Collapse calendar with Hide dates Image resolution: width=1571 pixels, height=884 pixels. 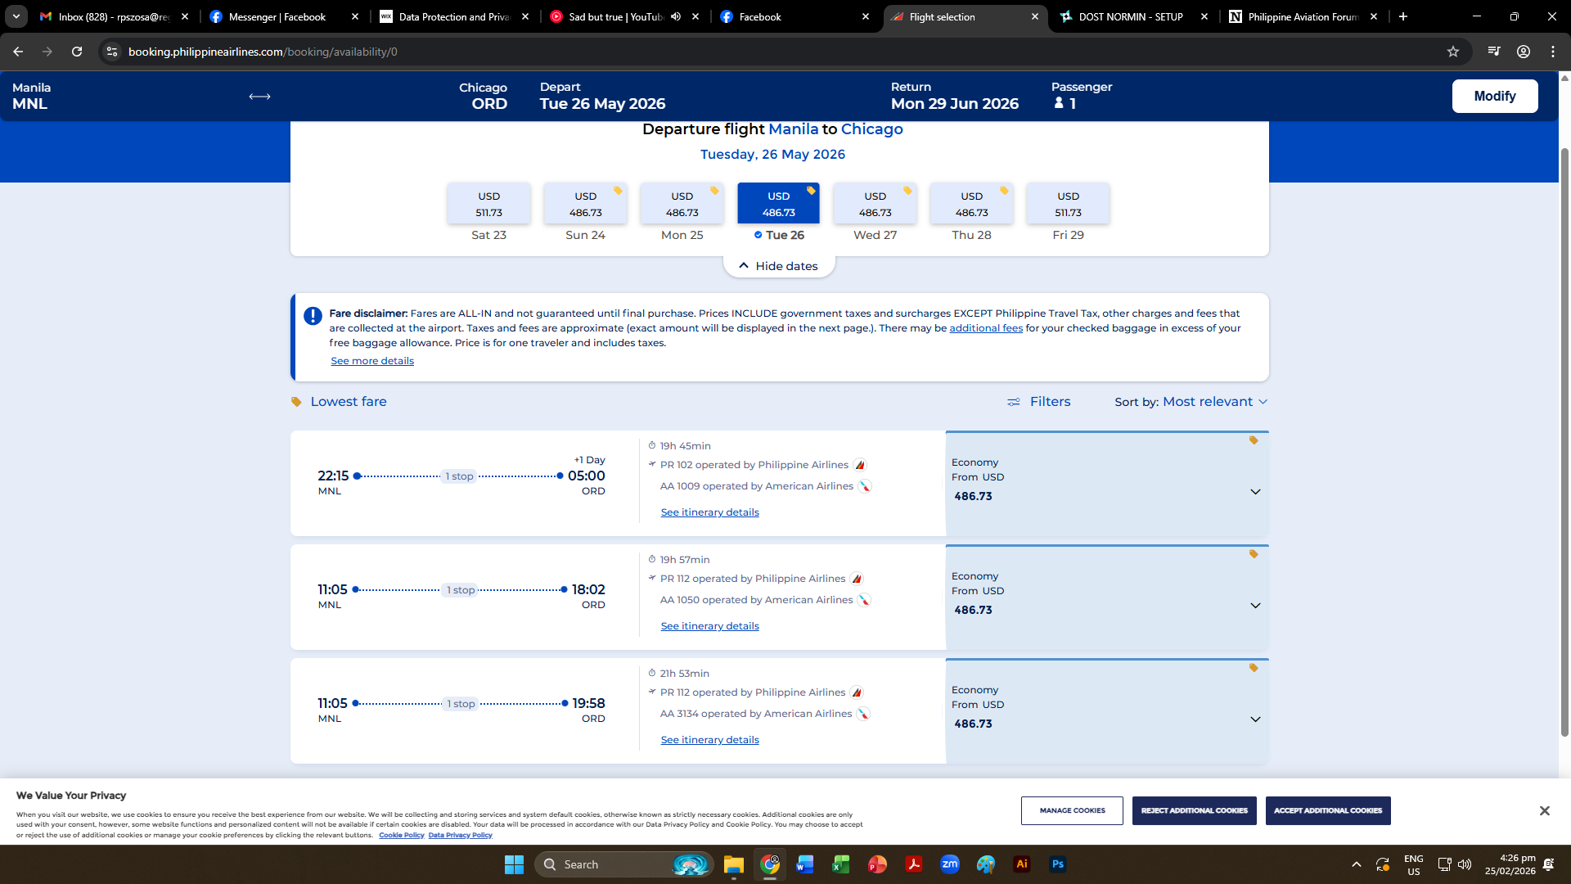tap(778, 266)
